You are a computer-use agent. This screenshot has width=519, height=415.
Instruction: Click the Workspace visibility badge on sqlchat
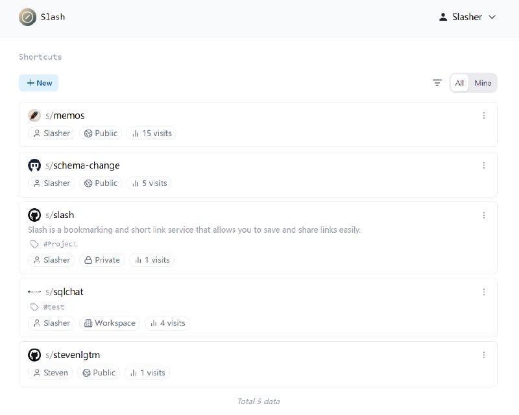click(x=109, y=323)
